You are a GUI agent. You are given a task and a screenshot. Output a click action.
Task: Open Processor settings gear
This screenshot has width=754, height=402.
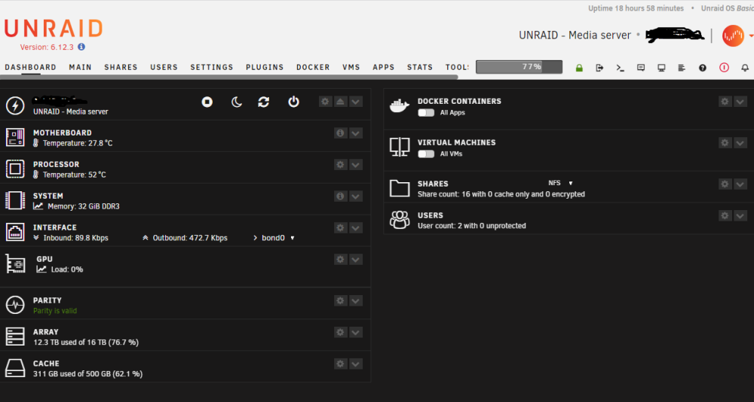[x=341, y=165]
